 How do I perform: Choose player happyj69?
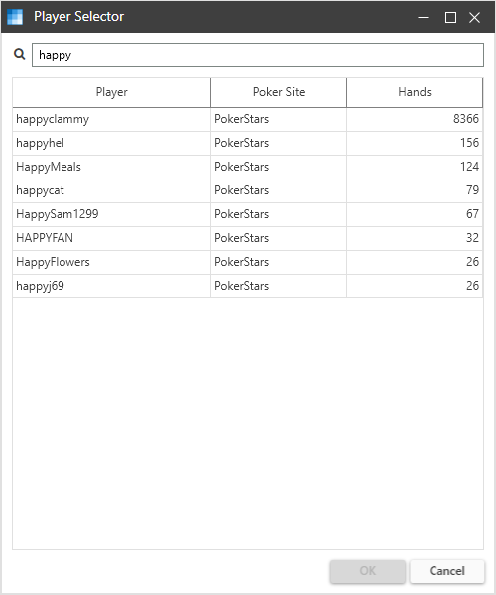click(x=247, y=286)
